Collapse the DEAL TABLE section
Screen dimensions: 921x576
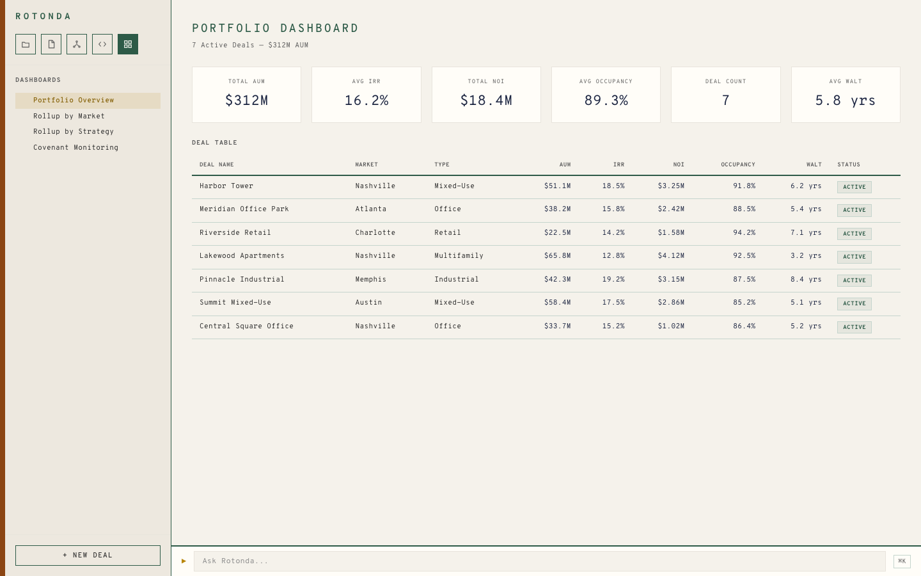214,142
